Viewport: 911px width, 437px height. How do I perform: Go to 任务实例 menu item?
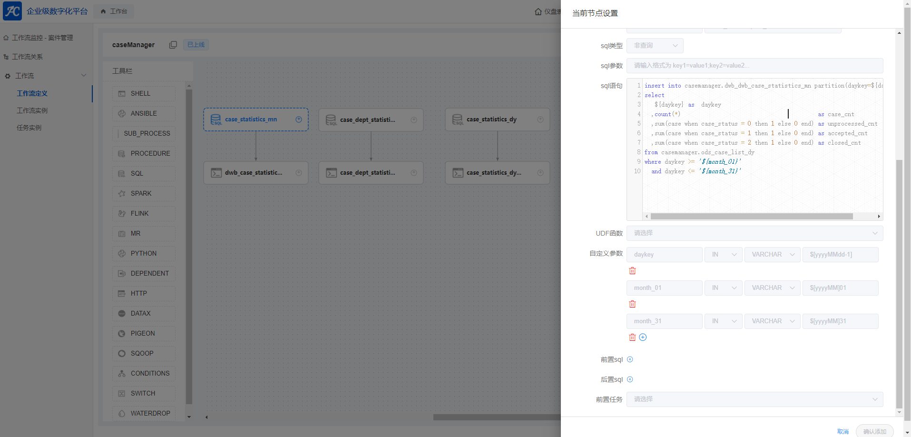29,128
